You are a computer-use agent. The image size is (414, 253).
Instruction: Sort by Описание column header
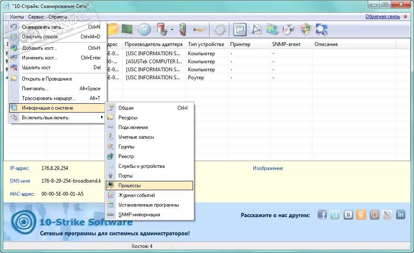[x=354, y=44]
